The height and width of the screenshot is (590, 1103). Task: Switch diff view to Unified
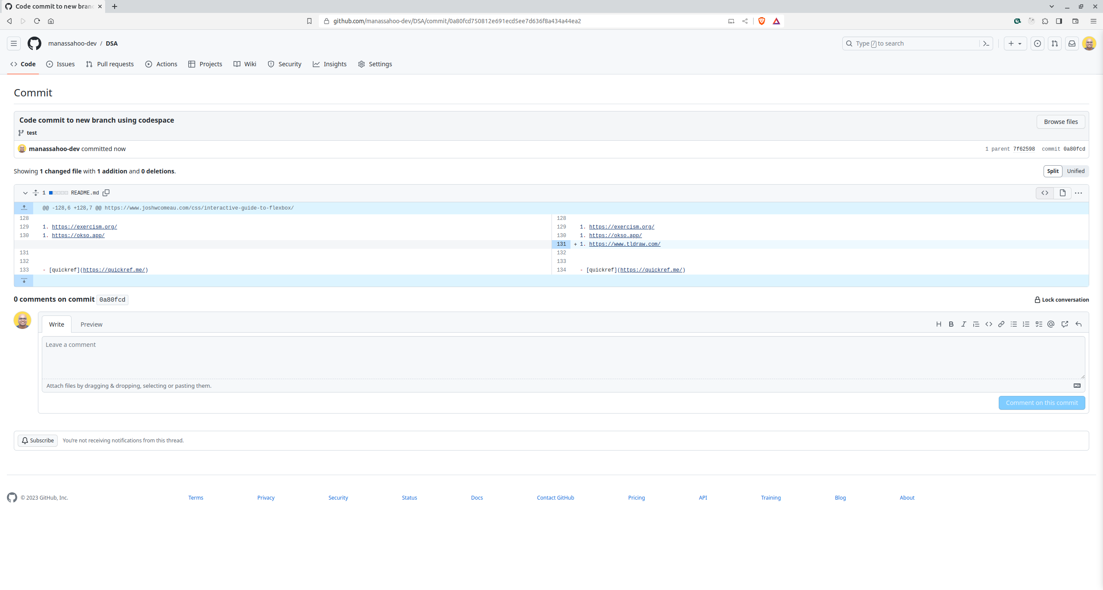pyautogui.click(x=1075, y=171)
